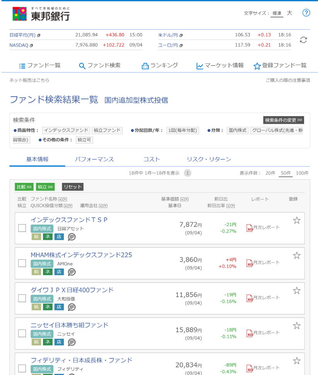318x375 pixels.
Task: Click the 検索条件の変更 button
Action: tap(284, 120)
